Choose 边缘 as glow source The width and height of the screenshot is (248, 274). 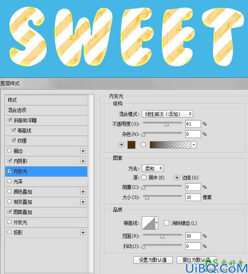tap(177, 178)
